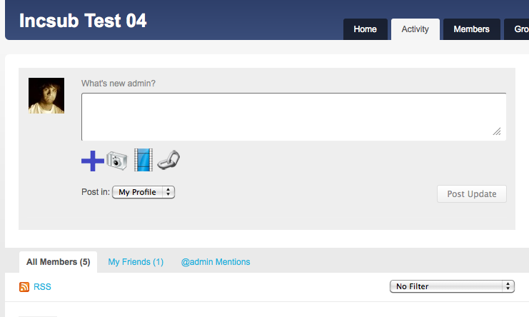Screen dimensions: 529x317
Task: Add a video using the film strip icon
Action: pos(143,160)
